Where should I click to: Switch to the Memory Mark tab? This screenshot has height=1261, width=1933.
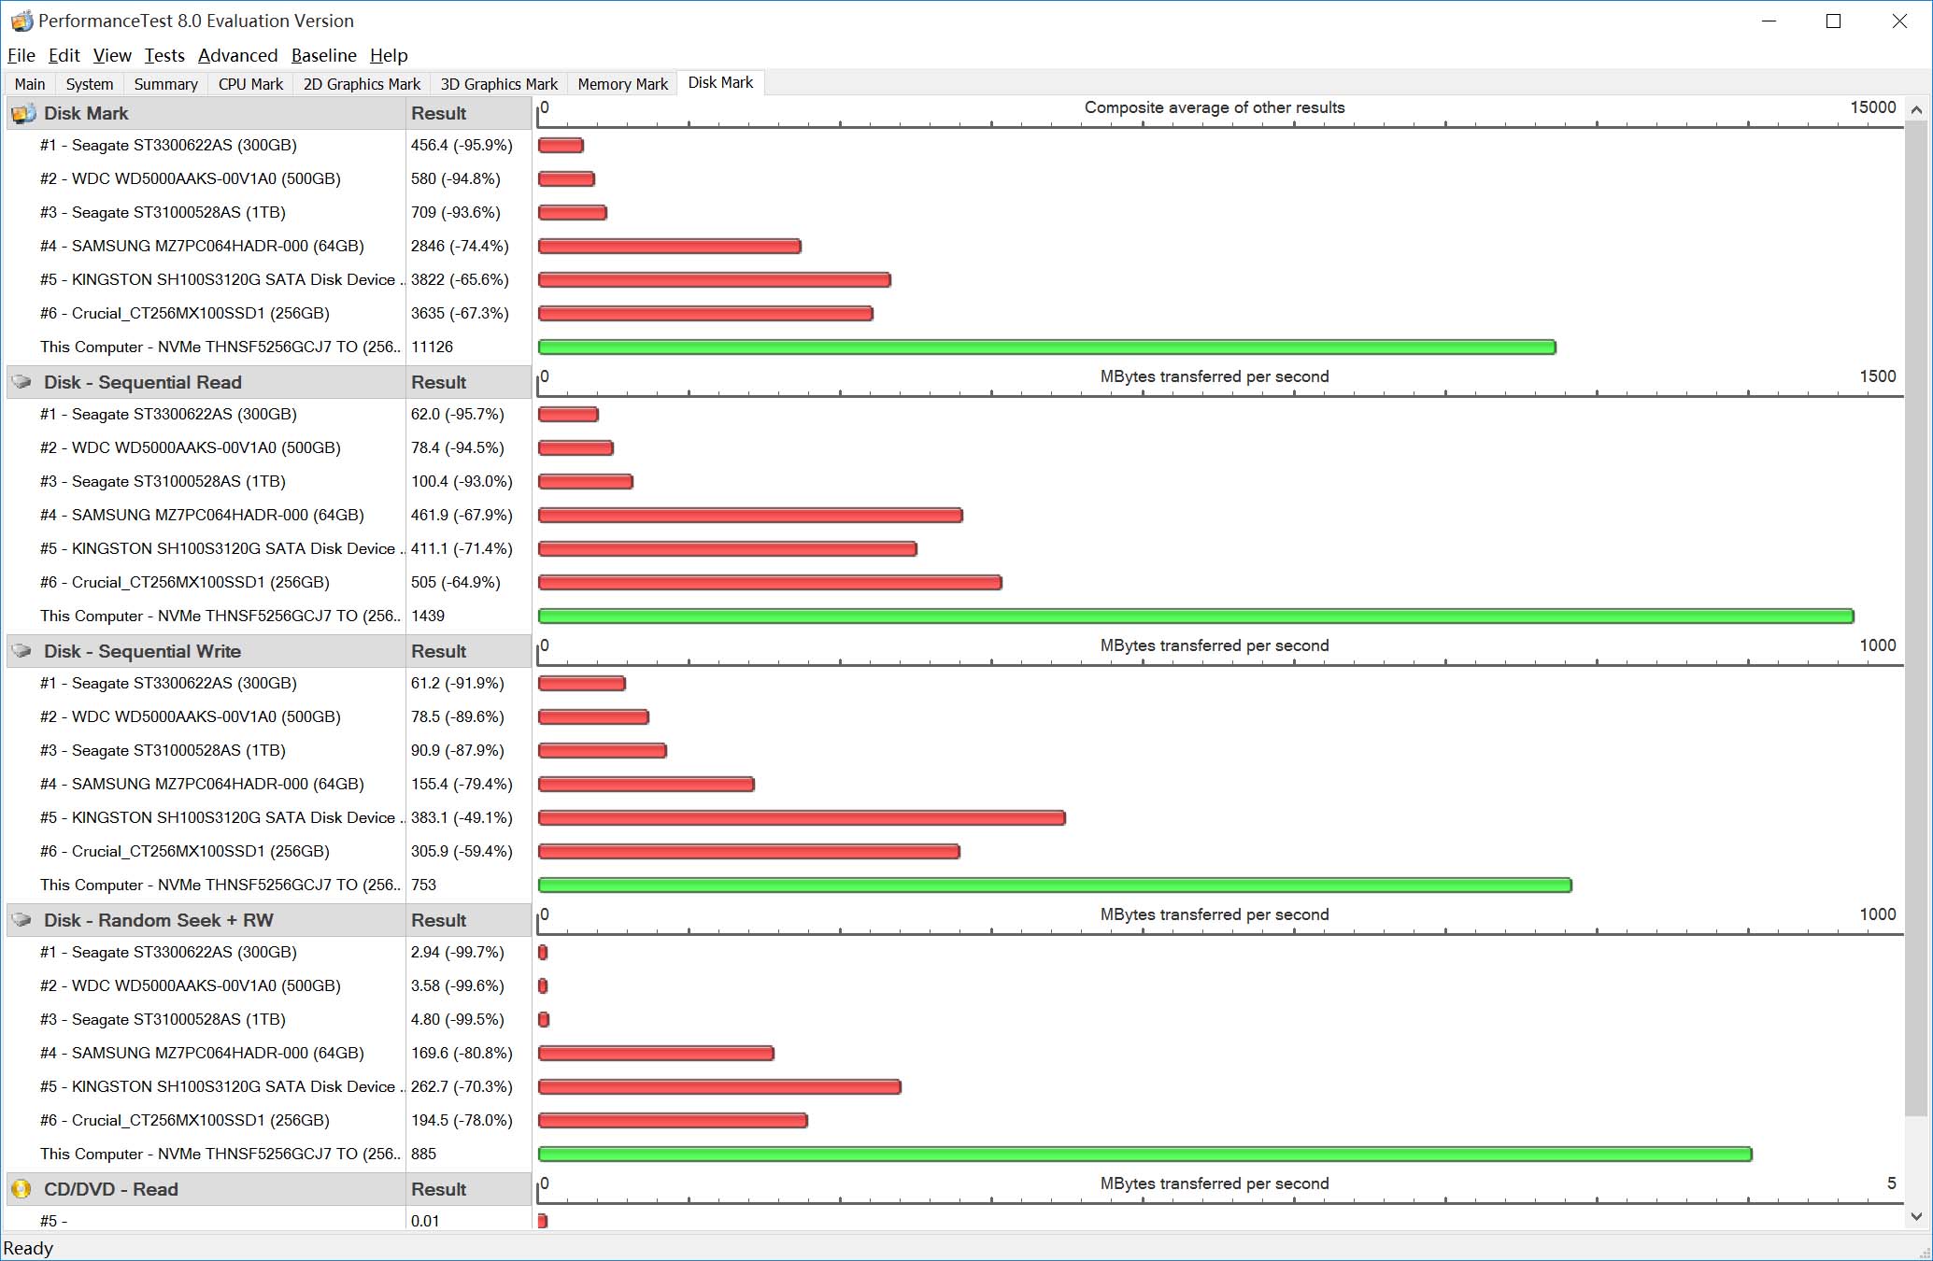[622, 84]
